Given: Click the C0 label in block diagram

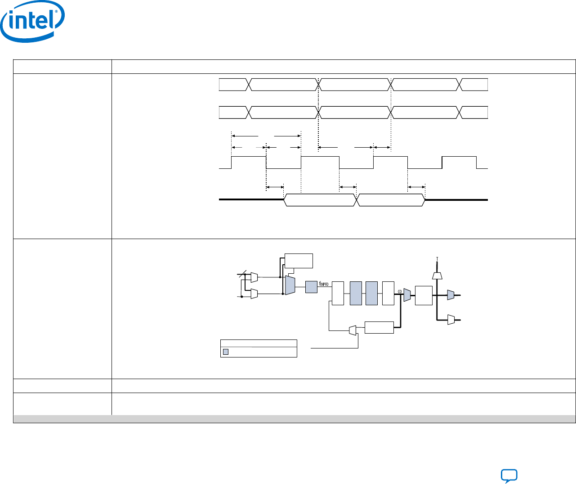Looking at the screenshot, I should click(399, 292).
